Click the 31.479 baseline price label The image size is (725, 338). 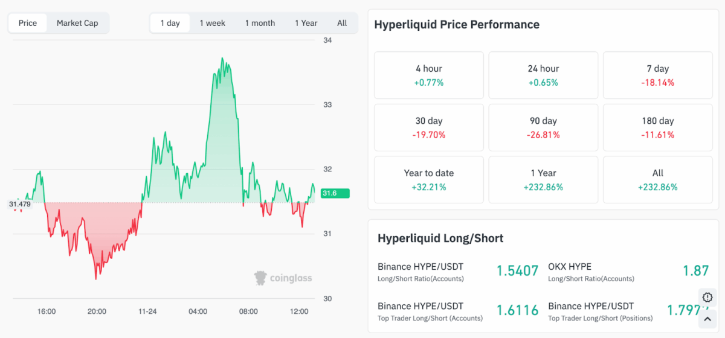20,205
